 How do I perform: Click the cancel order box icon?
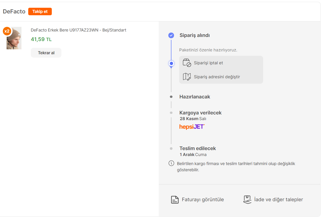pos(187,63)
